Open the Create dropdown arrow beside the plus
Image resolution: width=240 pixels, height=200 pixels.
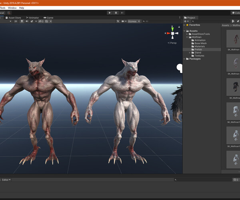click(x=188, y=21)
